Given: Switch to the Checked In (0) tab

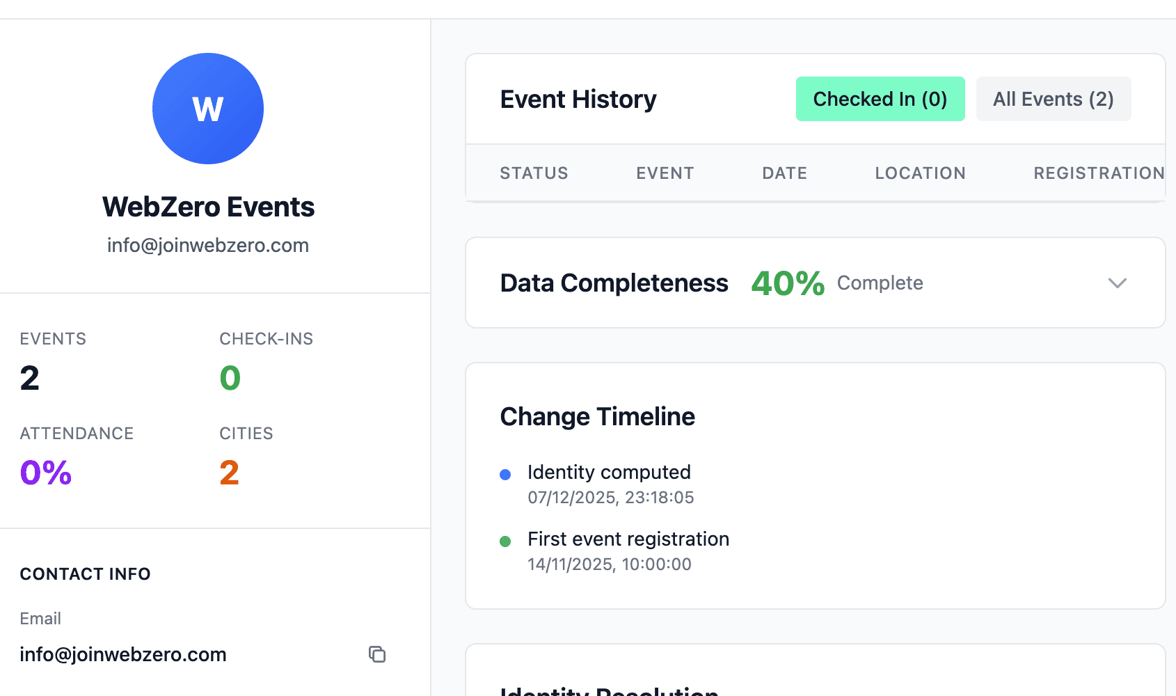Looking at the screenshot, I should click(x=880, y=99).
